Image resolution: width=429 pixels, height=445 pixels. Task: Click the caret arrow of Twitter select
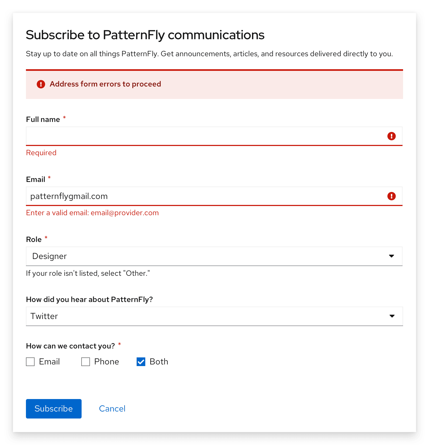click(392, 316)
